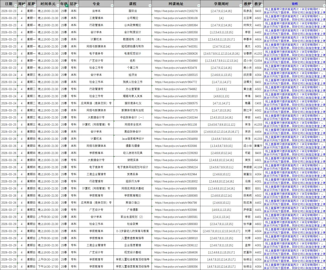Open the 说明 link in the 公司概论 row
Image resolution: width=326 pixels, height=270 pixels.
[x=295, y=18]
